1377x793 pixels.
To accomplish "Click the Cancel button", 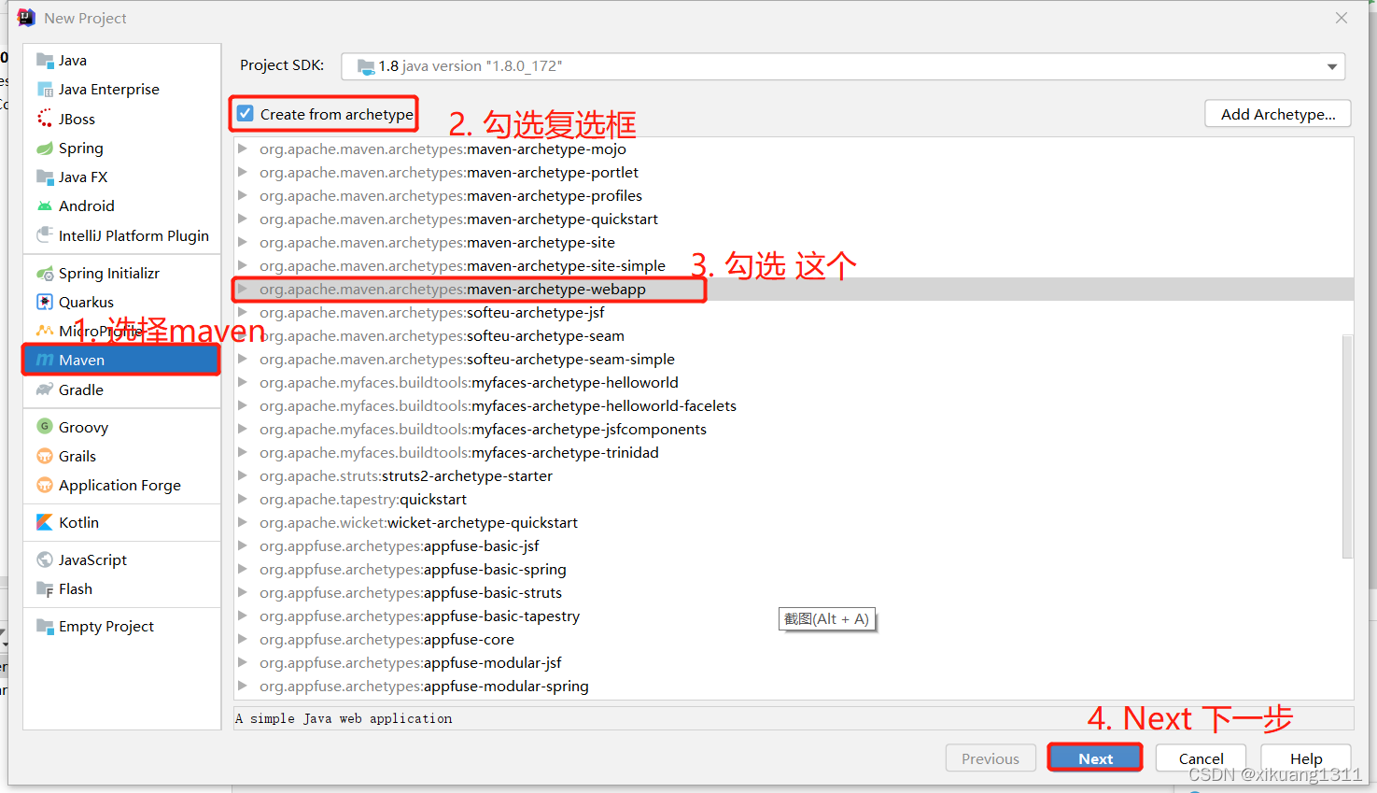I will (1201, 758).
